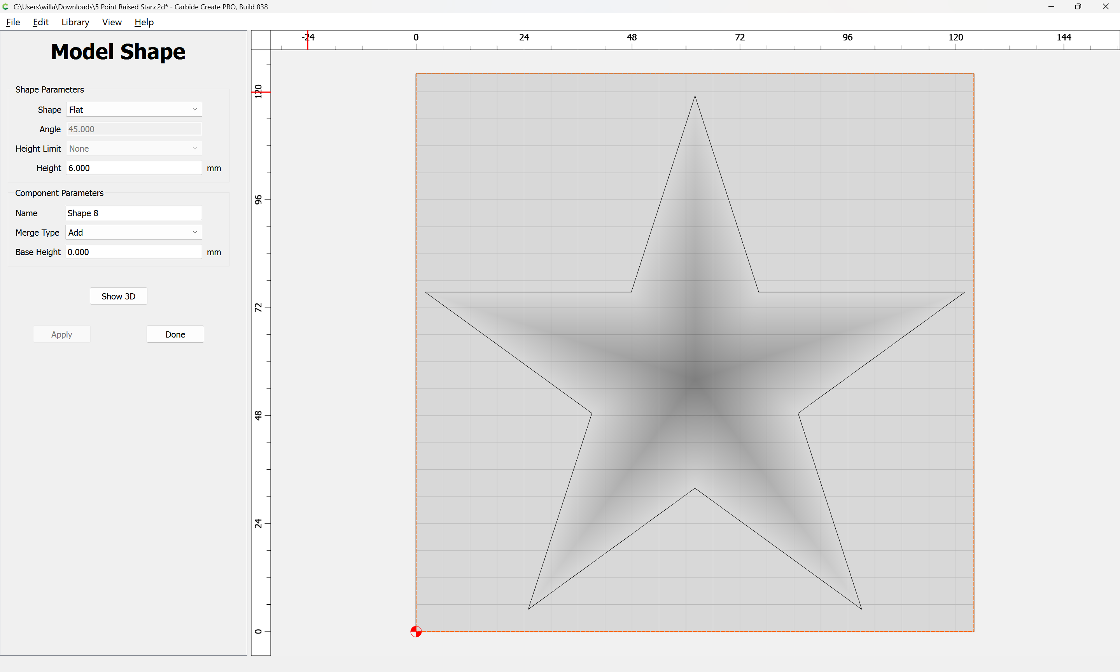This screenshot has height=672, width=1120.
Task: Open the File menu
Action: tap(13, 22)
